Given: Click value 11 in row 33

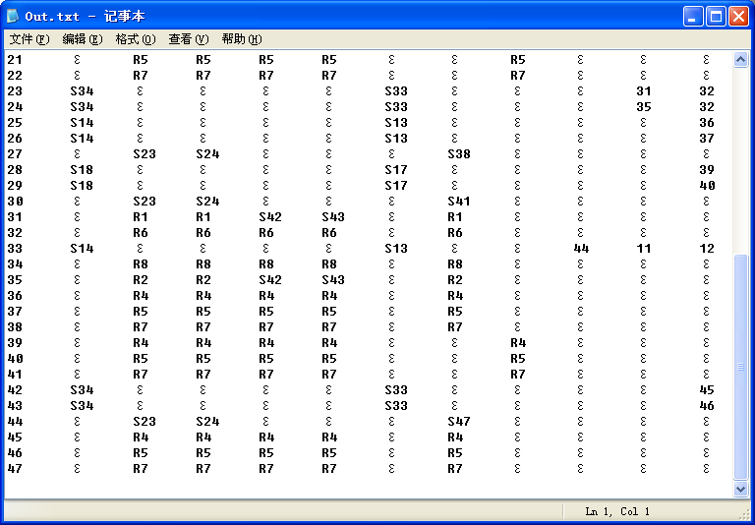Looking at the screenshot, I should 644,249.
